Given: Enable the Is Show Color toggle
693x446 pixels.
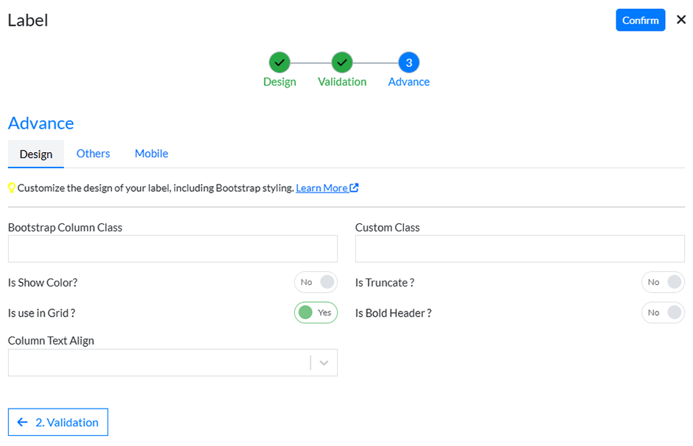Looking at the screenshot, I should point(316,282).
